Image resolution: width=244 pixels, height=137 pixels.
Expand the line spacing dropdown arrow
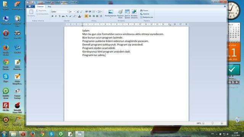102,12
